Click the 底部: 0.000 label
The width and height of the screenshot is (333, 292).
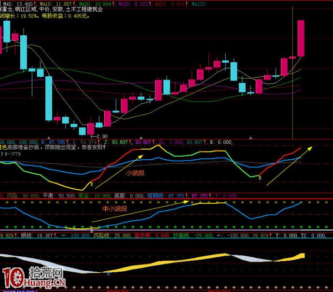[129, 196]
